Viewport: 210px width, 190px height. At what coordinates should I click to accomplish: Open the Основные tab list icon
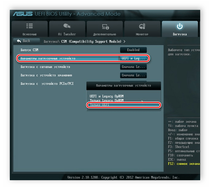tap(29, 26)
